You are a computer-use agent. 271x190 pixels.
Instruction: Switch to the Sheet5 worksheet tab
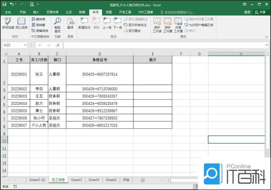(x=94, y=180)
